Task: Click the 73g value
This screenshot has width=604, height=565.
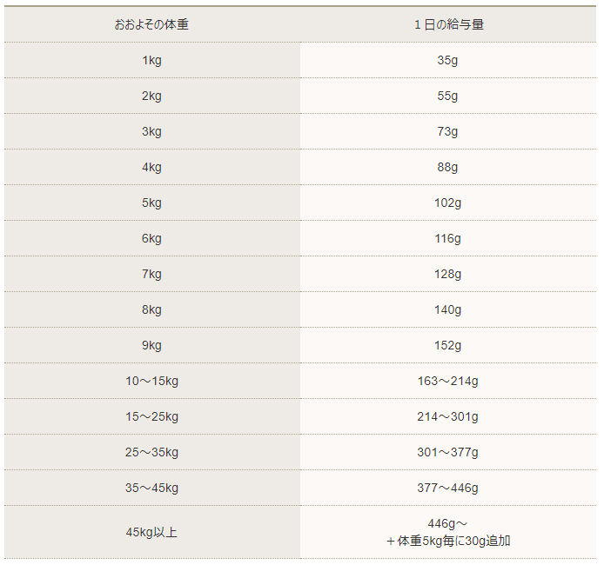Action: (448, 131)
